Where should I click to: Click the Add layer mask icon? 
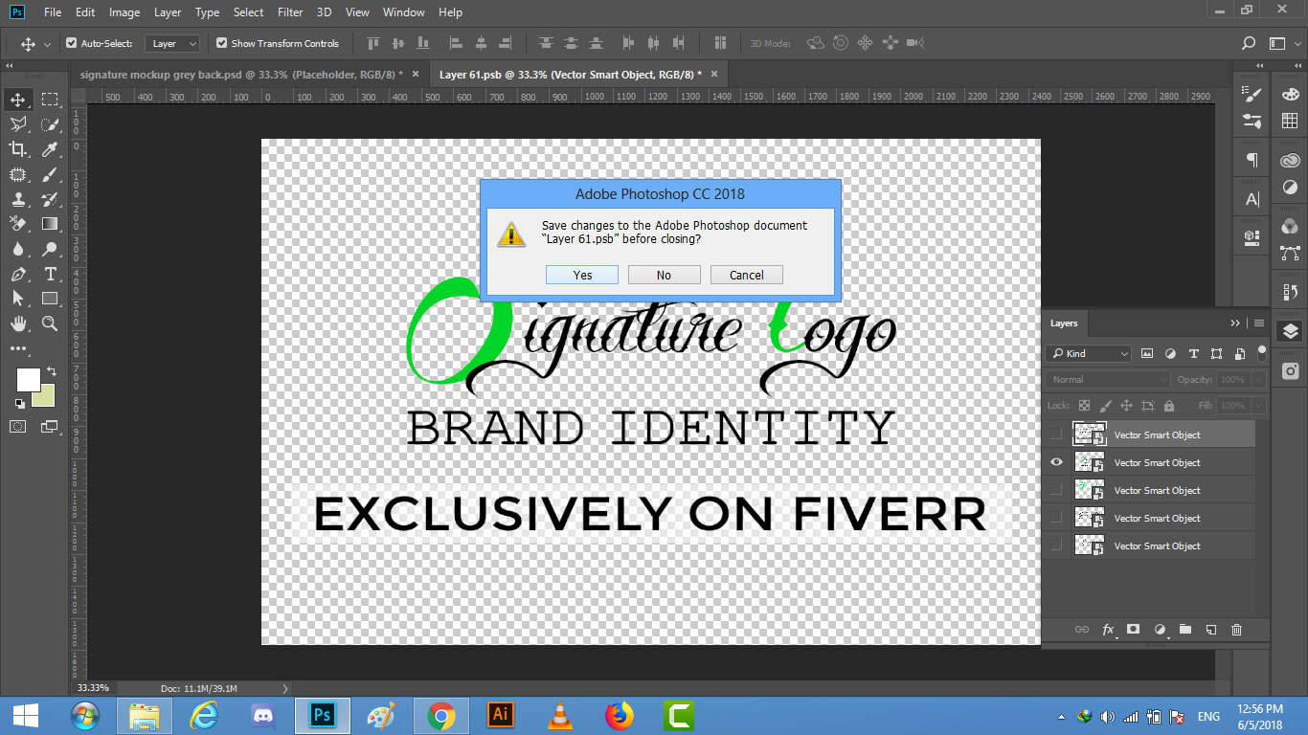pyautogui.click(x=1134, y=630)
